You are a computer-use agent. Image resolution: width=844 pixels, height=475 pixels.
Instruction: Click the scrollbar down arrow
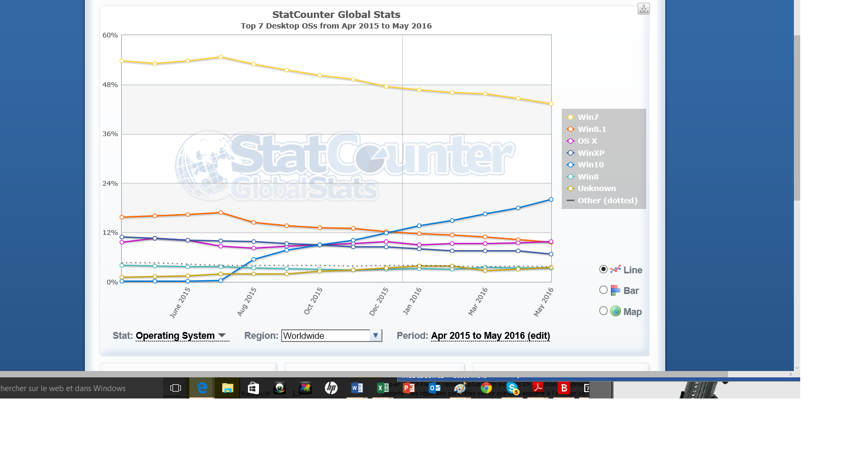(797, 368)
